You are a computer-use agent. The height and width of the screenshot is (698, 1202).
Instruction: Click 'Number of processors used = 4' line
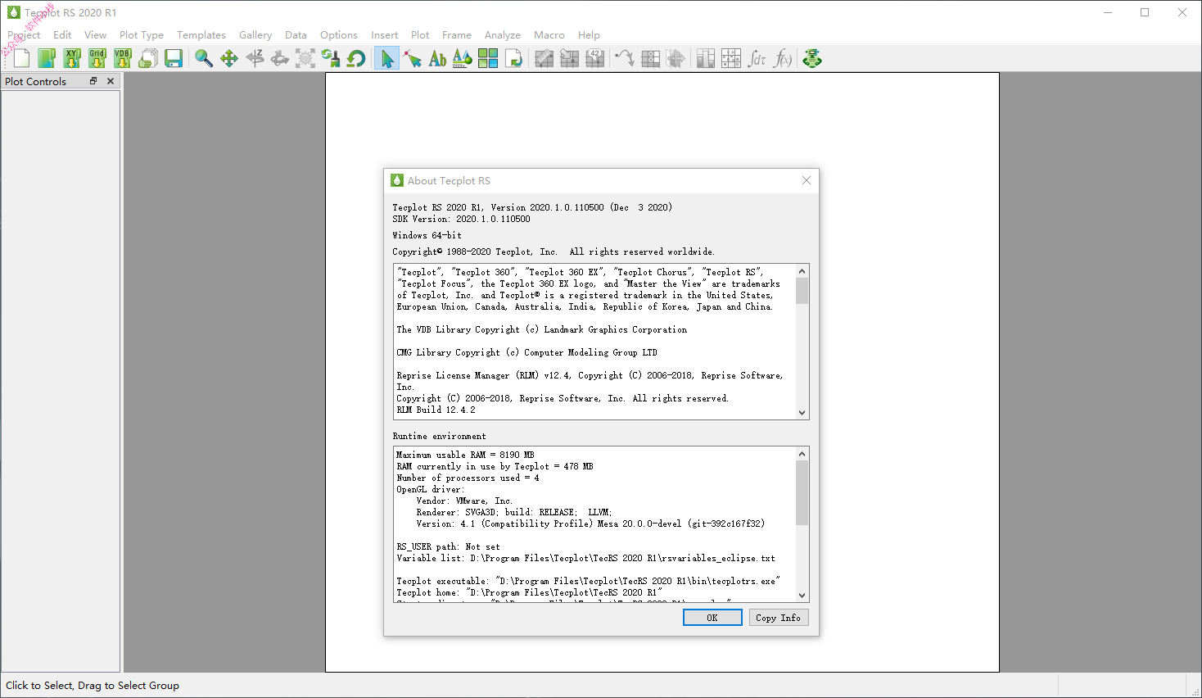[468, 478]
